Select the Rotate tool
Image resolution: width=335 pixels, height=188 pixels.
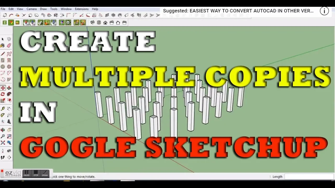pos(3,94)
